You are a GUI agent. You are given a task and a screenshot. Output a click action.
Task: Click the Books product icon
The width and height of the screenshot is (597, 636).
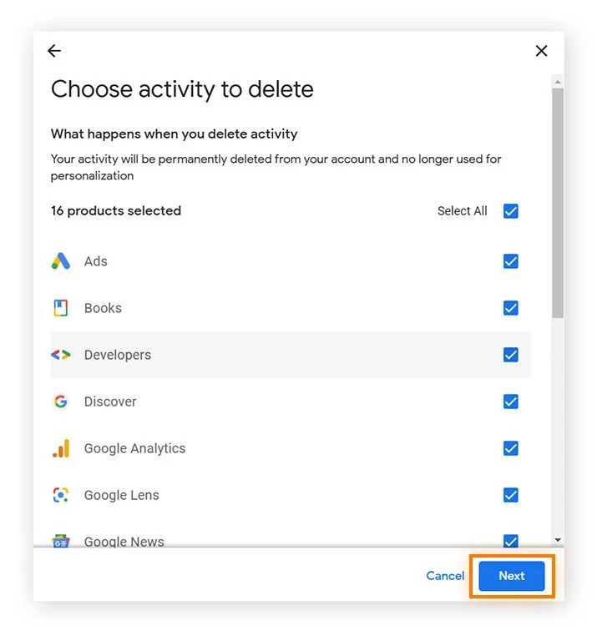60,308
